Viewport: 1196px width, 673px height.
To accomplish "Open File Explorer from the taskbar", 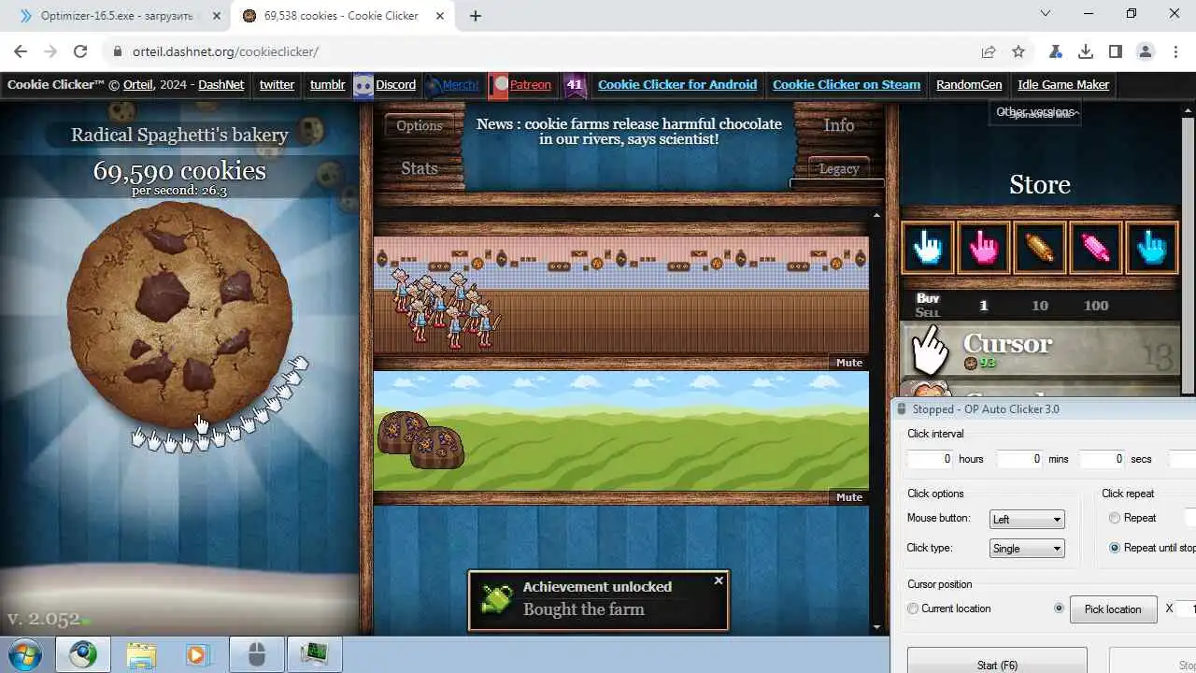I will click(141, 654).
